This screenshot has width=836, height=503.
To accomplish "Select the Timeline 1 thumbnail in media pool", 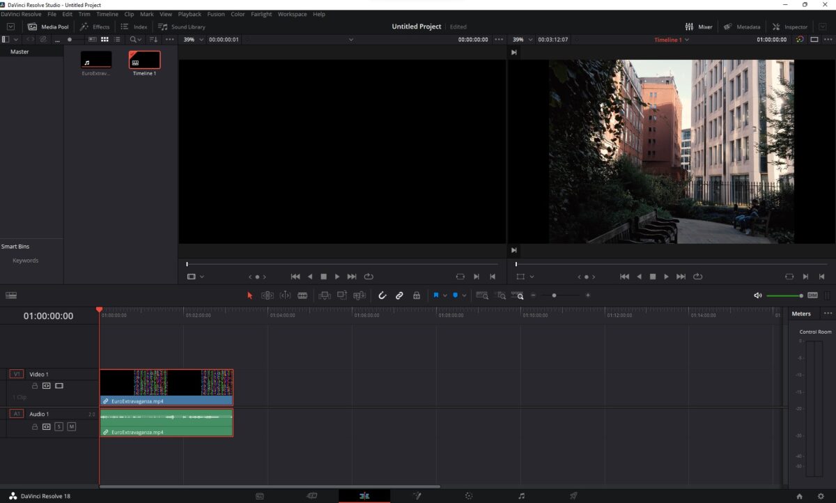I will tap(144, 61).
